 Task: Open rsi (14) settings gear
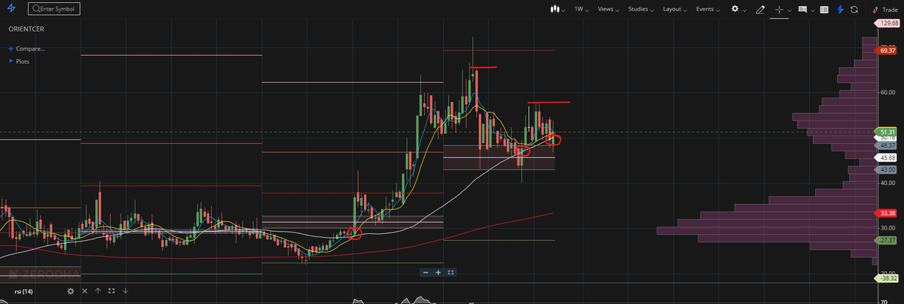pyautogui.click(x=71, y=290)
